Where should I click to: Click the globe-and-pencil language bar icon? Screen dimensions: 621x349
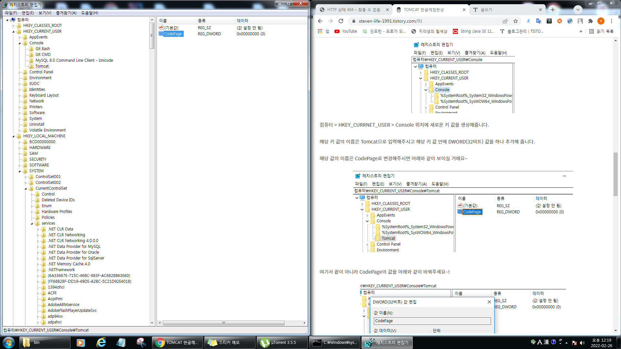[533, 342]
